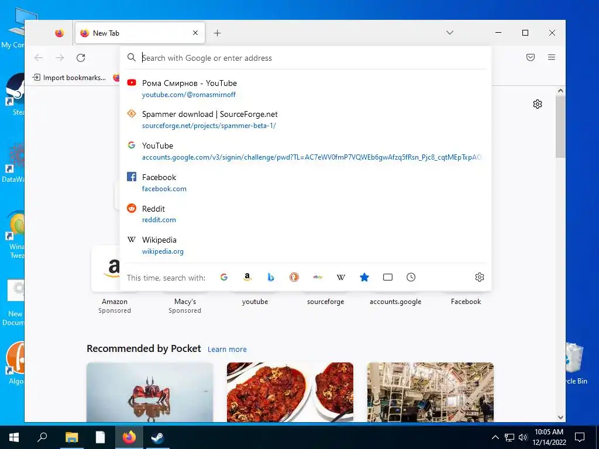Open taskbar search magnifier
Screen dimensions: 599x449
[42, 437]
